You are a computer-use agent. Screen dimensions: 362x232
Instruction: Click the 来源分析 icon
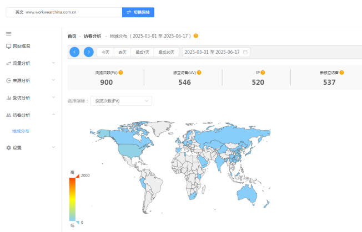pyautogui.click(x=8, y=80)
